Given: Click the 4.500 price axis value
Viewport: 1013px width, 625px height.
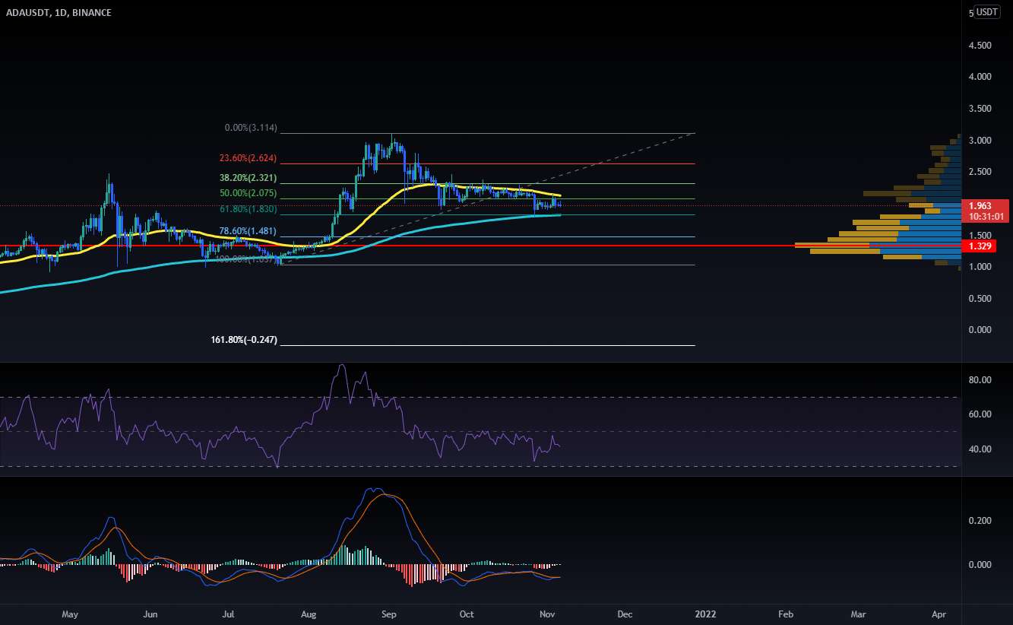Looking at the screenshot, I should coord(980,46).
